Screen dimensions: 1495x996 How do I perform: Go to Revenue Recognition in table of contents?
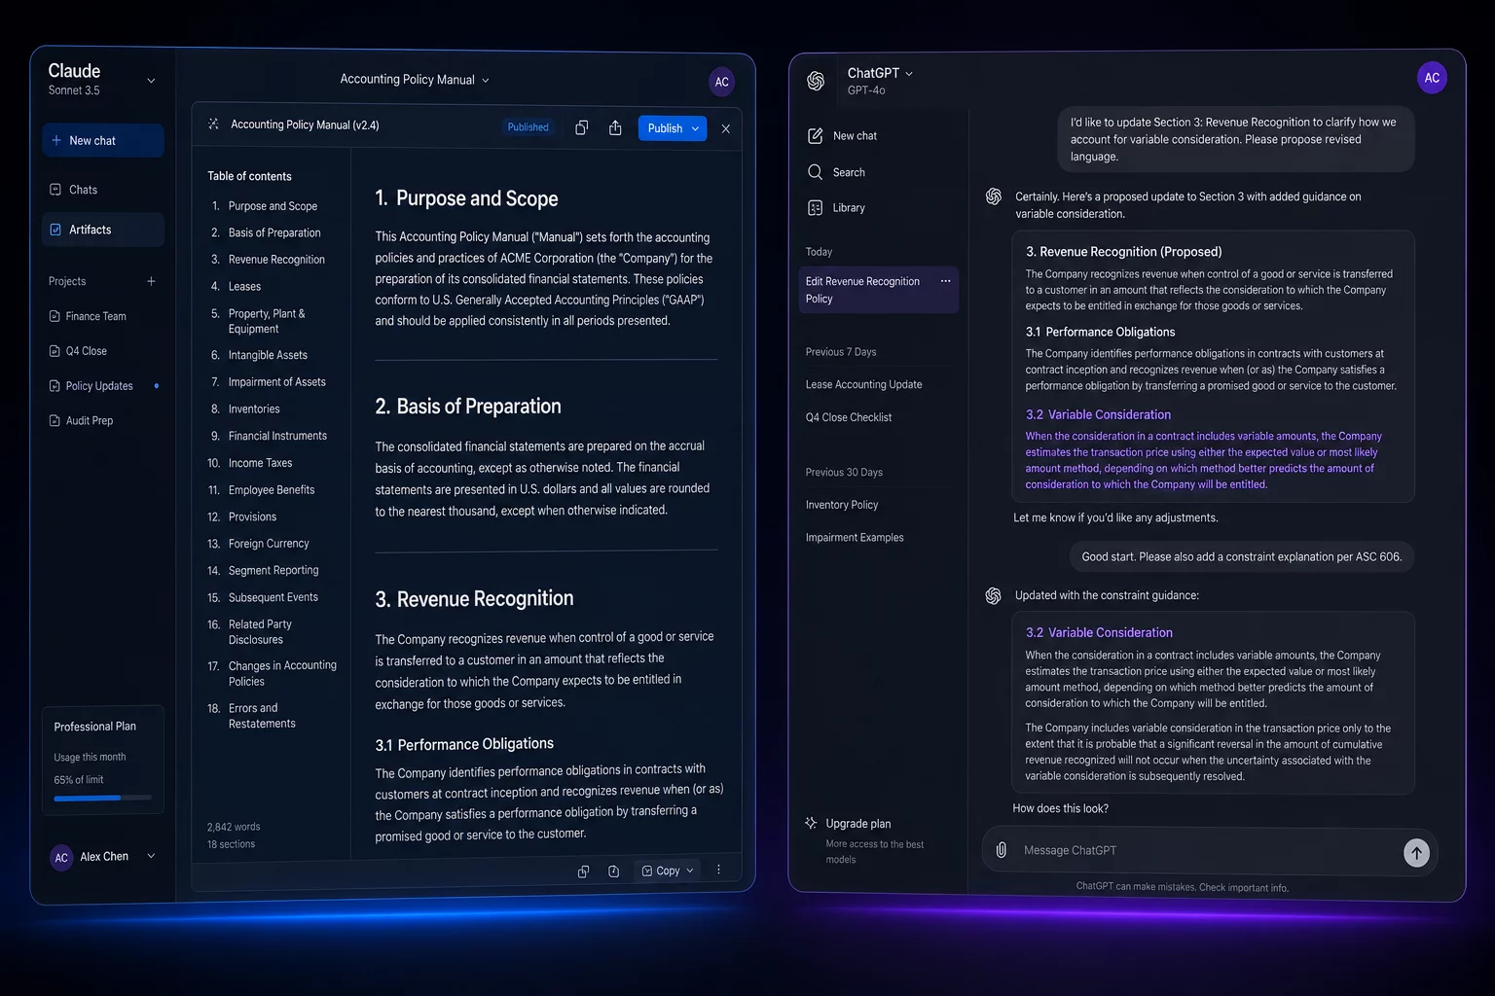point(276,260)
